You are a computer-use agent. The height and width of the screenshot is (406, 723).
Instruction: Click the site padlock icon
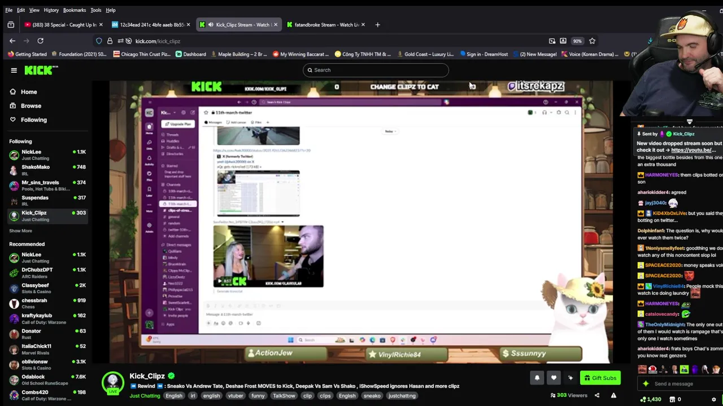point(110,41)
